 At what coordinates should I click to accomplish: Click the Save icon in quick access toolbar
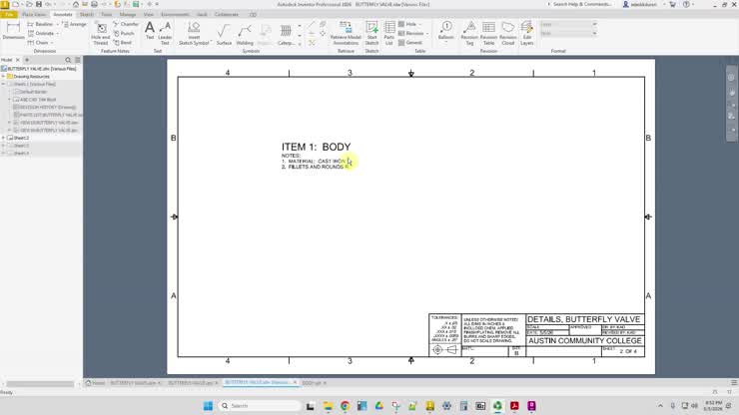coord(39,4)
